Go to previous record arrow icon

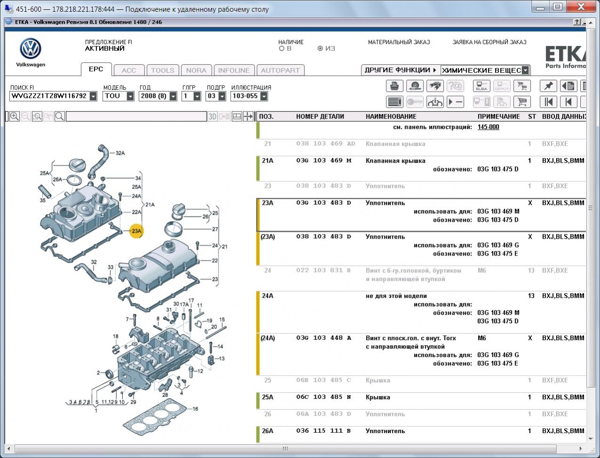568,101
